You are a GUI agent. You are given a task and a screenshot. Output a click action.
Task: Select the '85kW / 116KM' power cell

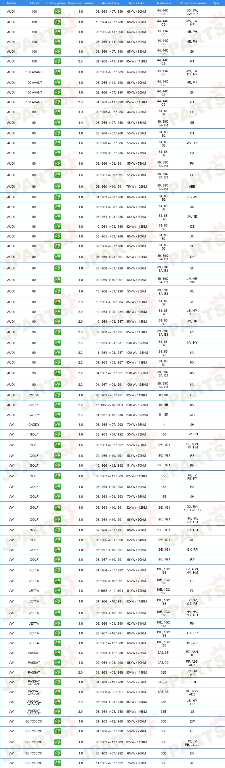136,712
